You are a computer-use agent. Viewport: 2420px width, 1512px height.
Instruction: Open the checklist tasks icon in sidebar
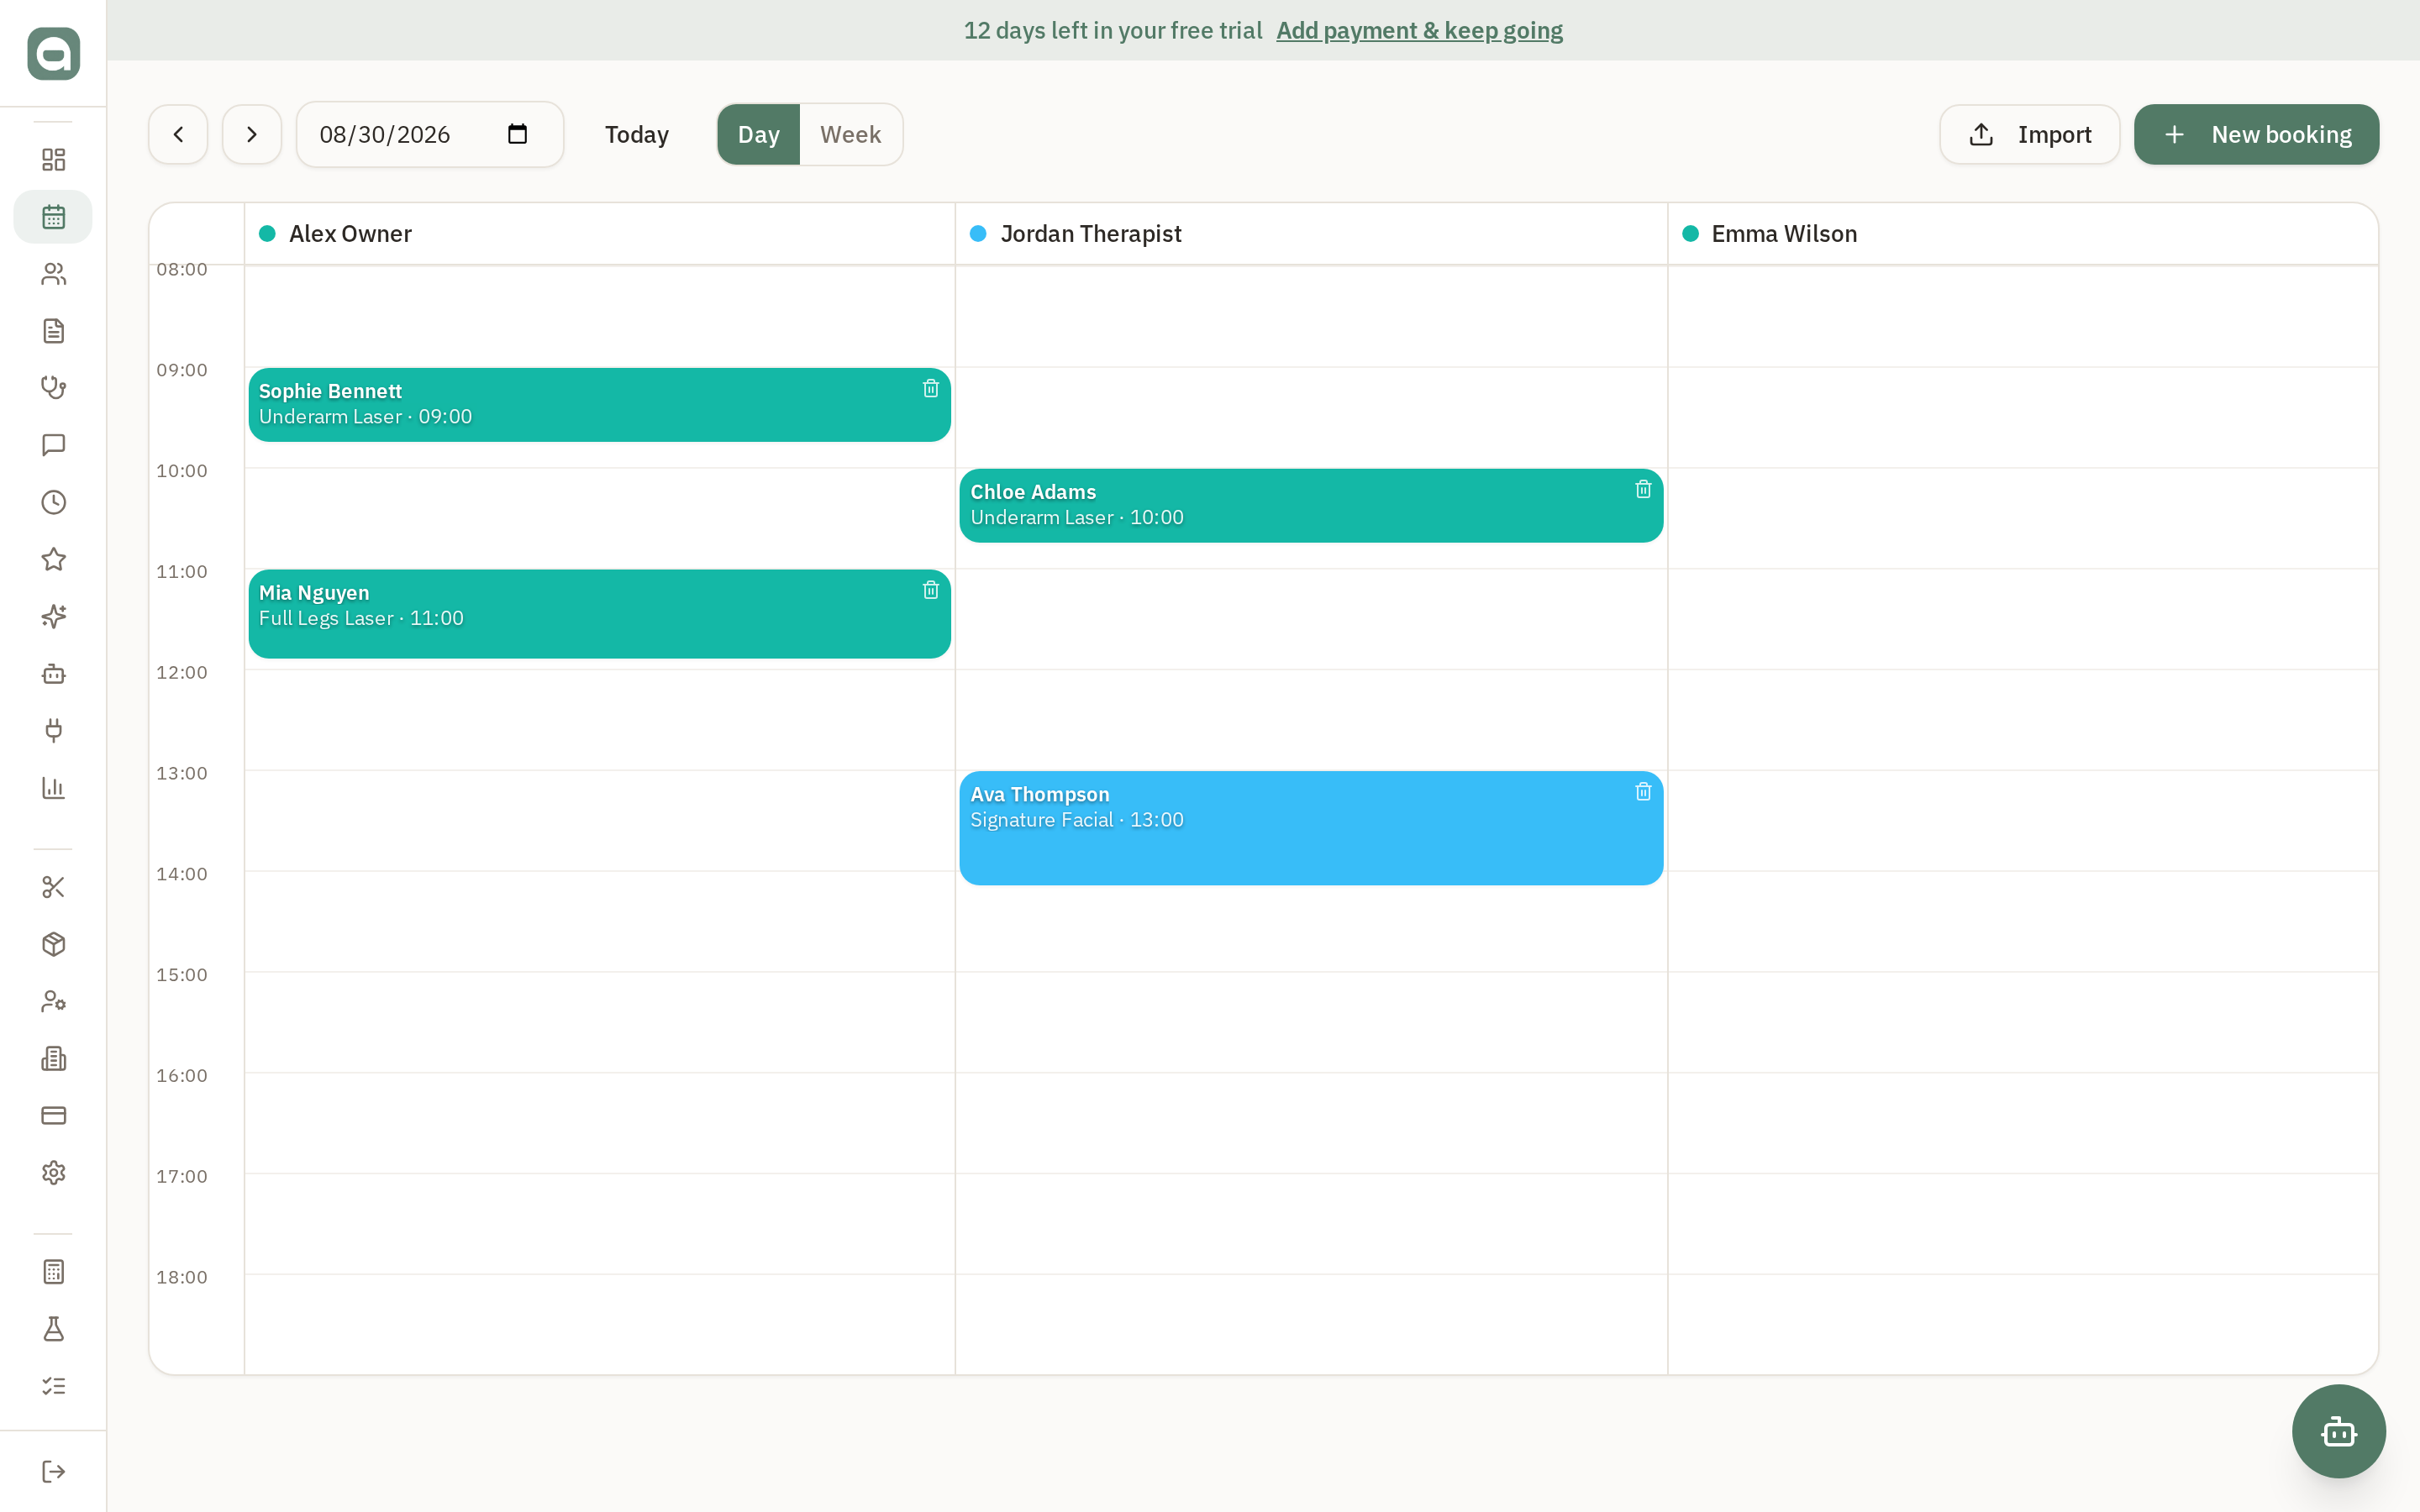(53, 1386)
